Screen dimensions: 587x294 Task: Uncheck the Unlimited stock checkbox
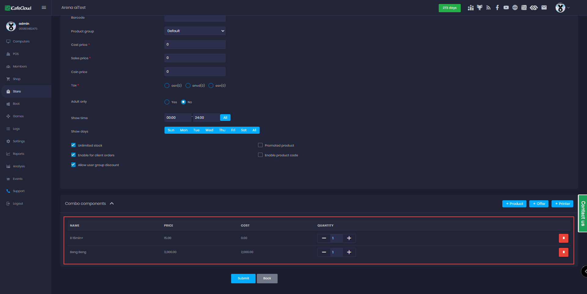73,145
